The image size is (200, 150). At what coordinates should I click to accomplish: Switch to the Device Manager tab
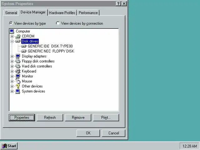coord(33,12)
